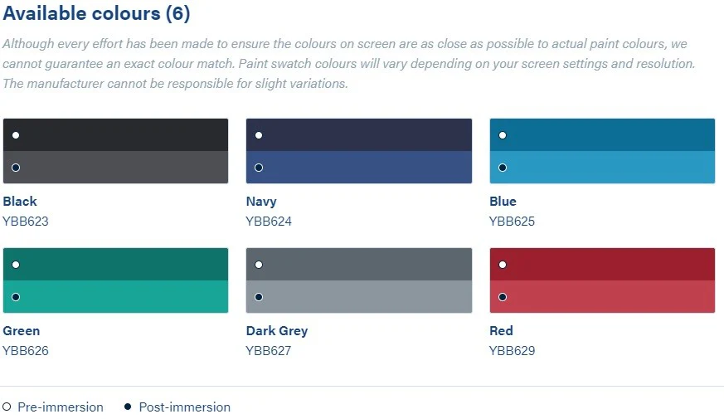Click the white dot on the Red swatch

point(503,265)
